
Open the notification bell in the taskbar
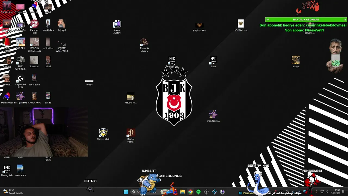click(343, 192)
